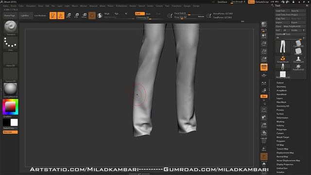Toggle the orange Qvz axis button
The height and width of the screenshot is (175, 311).
pos(264,96)
